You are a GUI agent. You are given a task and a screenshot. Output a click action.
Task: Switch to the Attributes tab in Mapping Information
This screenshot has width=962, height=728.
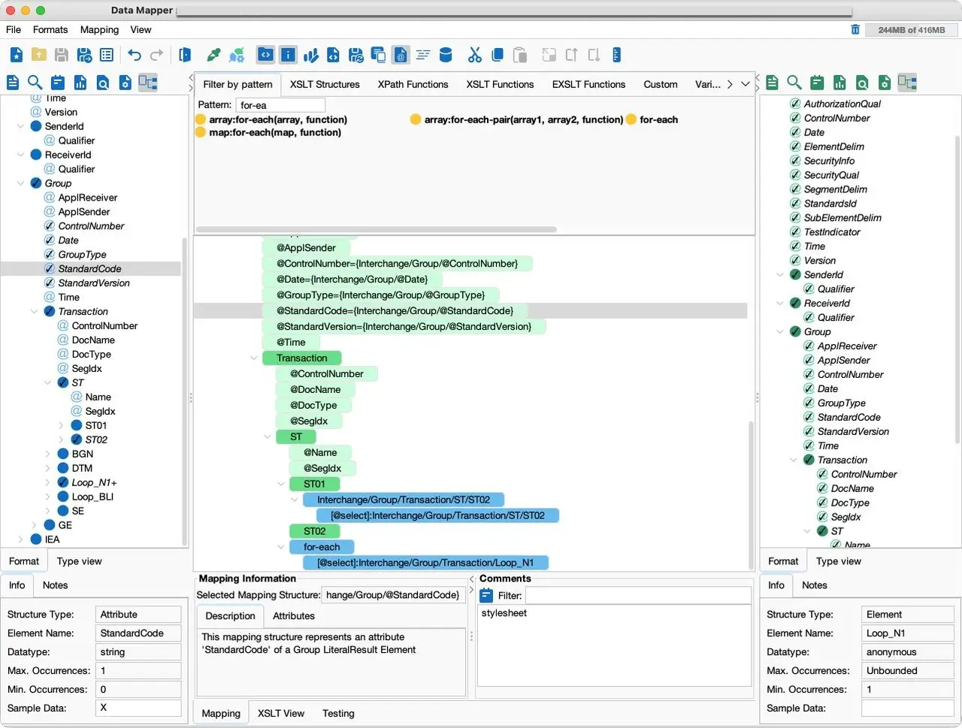click(x=294, y=616)
